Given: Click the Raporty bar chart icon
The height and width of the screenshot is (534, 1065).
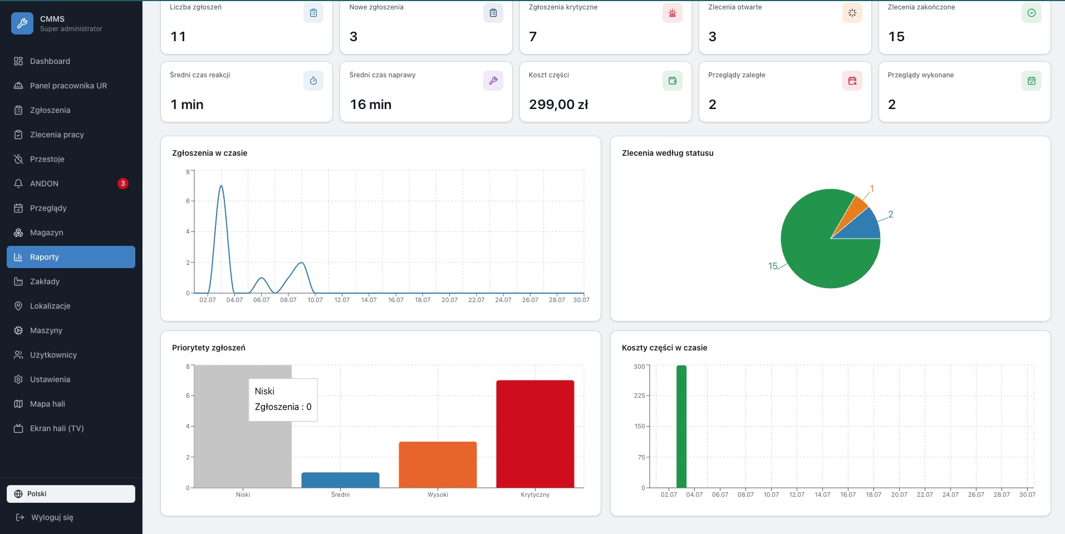Looking at the screenshot, I should [18, 257].
